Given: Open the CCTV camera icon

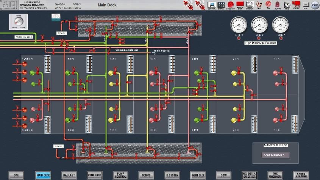Looking at the screenshot, I should pyautogui.click(x=296, y=5).
